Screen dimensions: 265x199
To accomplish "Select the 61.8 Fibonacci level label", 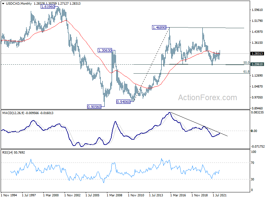I will (x=246, y=71).
